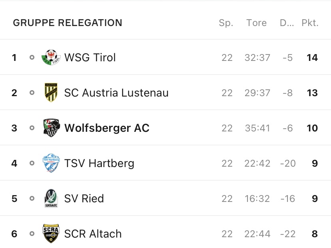Tap the SCR Altach crest
The width and height of the screenshot is (331, 248).
point(51,234)
